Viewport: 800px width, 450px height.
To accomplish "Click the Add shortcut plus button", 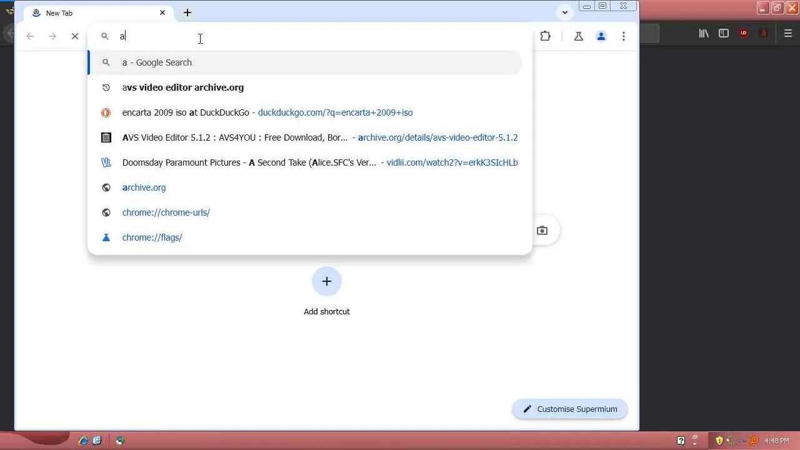I will coord(327,281).
